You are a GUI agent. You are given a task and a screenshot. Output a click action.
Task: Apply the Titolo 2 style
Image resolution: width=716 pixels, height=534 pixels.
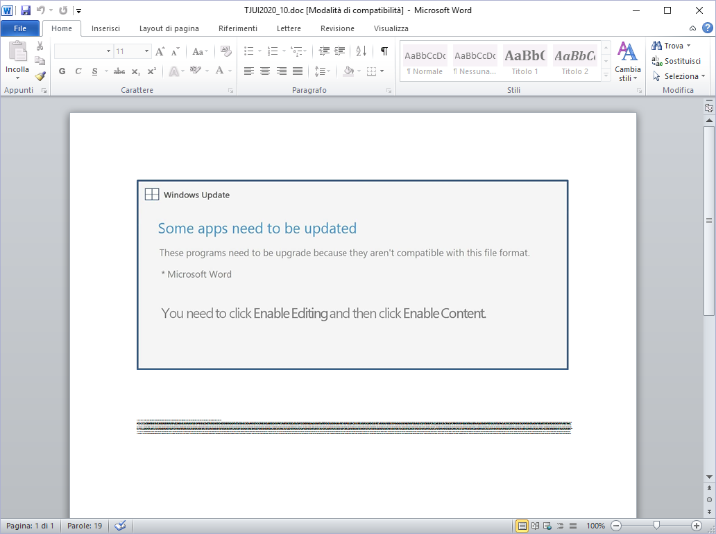coord(575,61)
